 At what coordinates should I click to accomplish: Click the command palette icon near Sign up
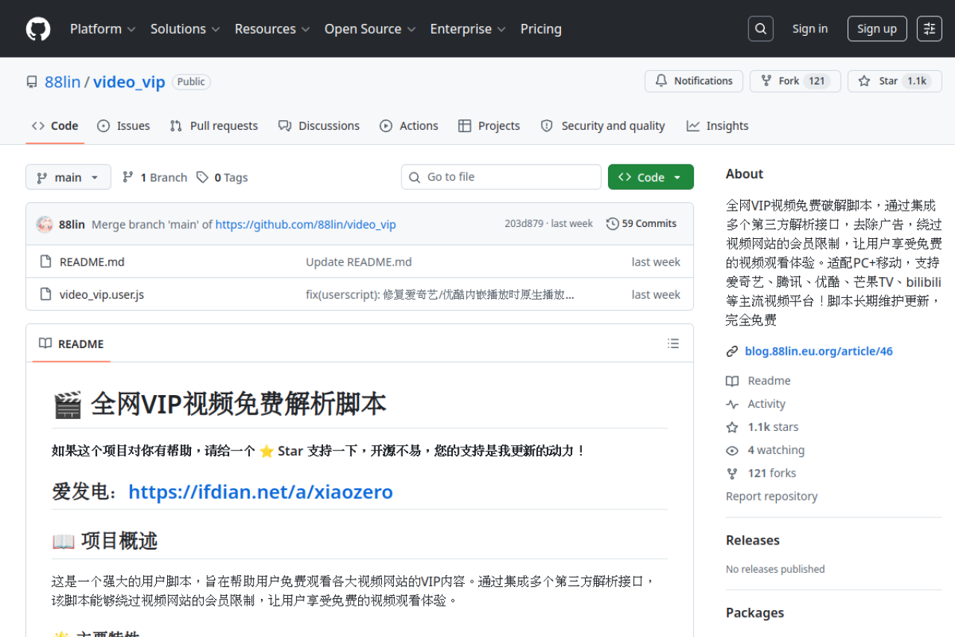(x=929, y=28)
